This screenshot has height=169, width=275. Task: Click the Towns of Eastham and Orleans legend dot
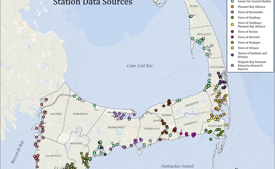click(x=232, y=55)
